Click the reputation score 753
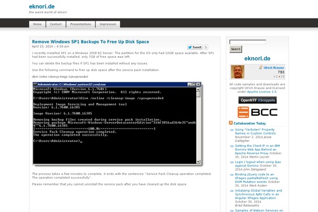This screenshot has width=318, height=212. tap(281, 72)
